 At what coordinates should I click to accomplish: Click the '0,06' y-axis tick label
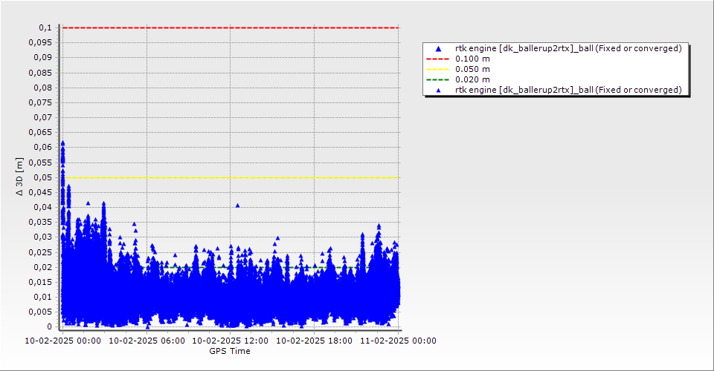pos(43,147)
